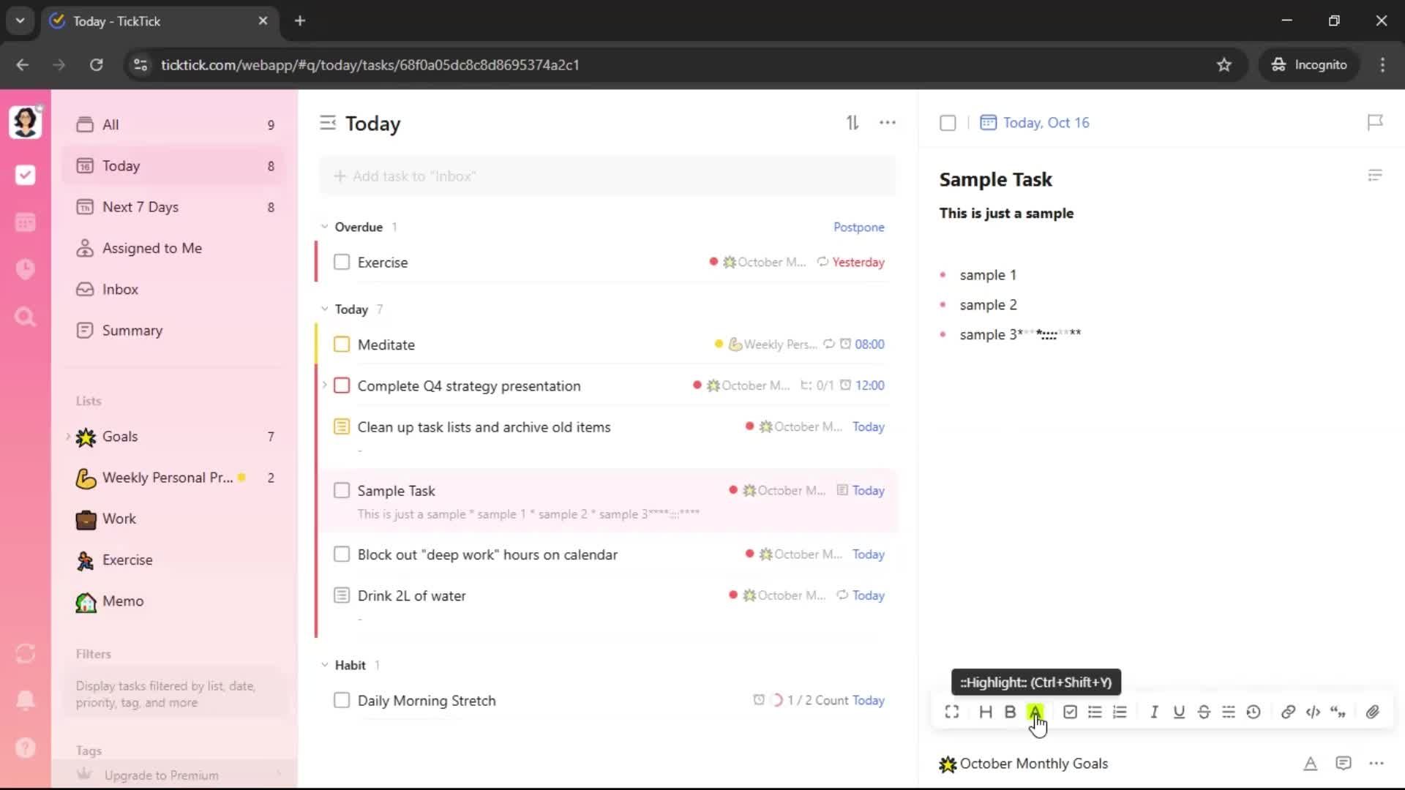Check off the Exercise task
The height and width of the screenshot is (790, 1405).
coord(342,262)
